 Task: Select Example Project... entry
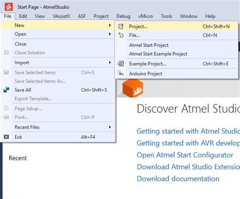(177, 64)
